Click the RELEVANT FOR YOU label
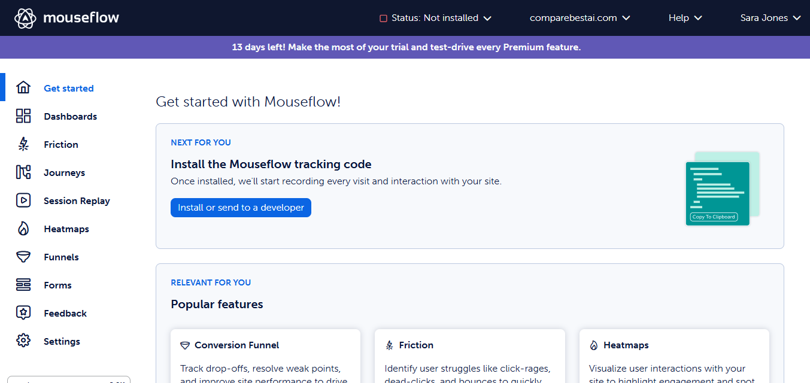Viewport: 810px width, 383px height. point(211,283)
